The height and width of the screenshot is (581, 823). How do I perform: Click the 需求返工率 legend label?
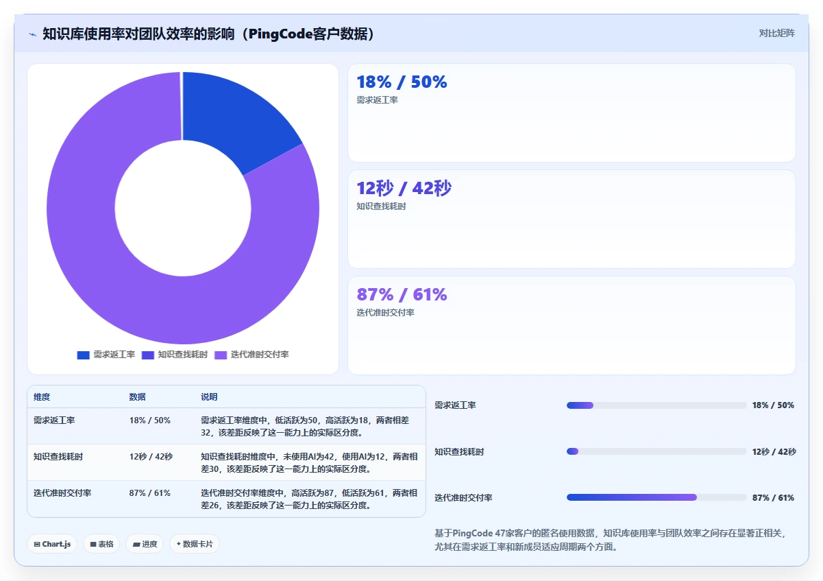click(x=114, y=355)
